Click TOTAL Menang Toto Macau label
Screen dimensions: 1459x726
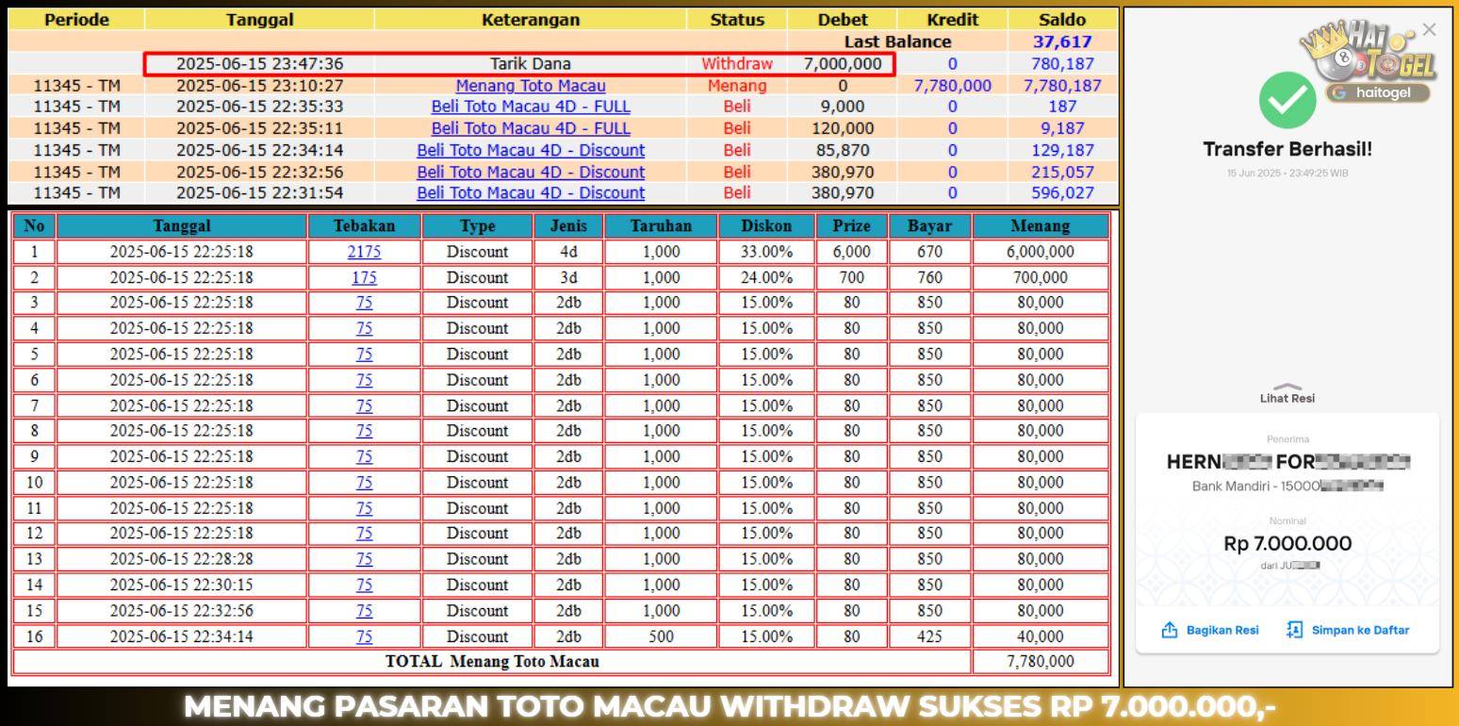[x=492, y=661]
